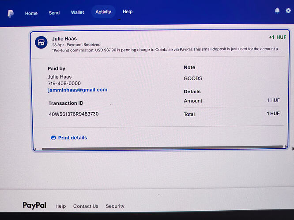Open the notifications bell icon

(277, 11)
